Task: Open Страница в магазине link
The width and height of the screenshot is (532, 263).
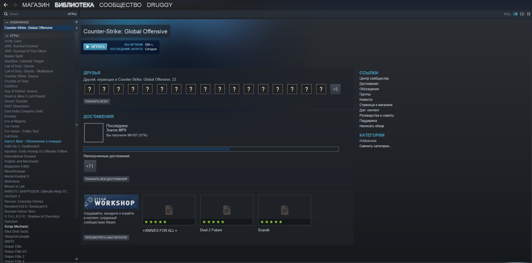Action: click(376, 105)
